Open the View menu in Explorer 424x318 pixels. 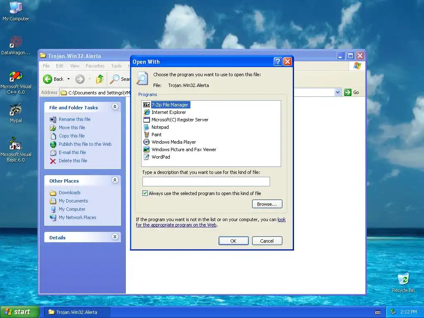(x=75, y=66)
